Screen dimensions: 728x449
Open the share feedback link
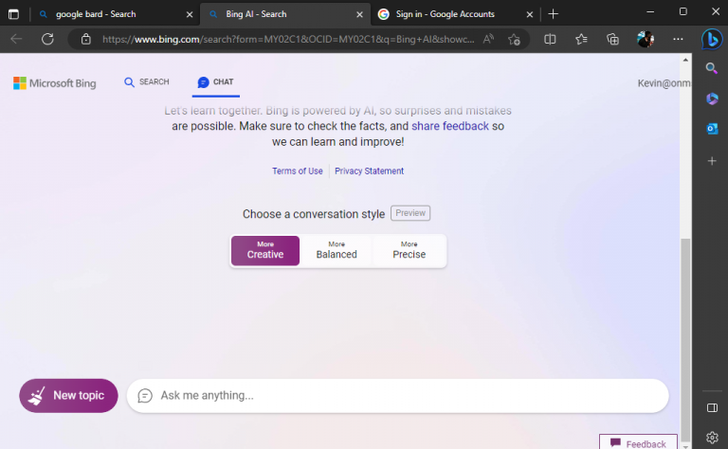pos(450,126)
